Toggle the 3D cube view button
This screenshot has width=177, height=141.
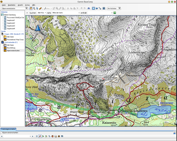(97, 8)
